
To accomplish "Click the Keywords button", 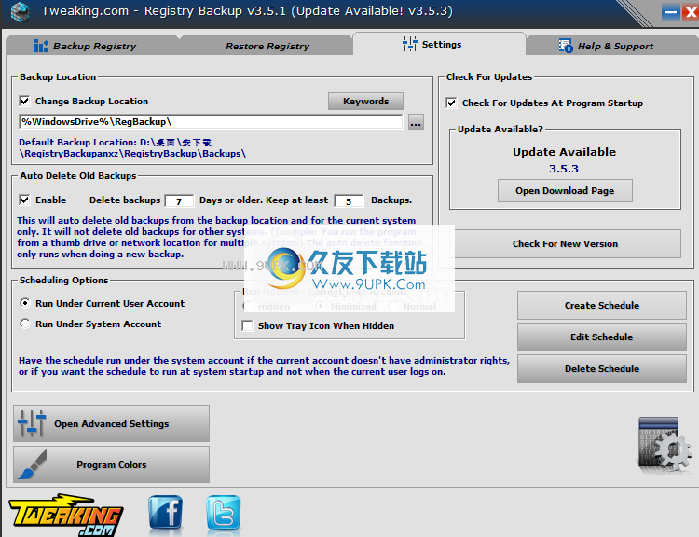I will pos(365,102).
